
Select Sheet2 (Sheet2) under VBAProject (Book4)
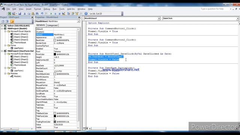pyautogui.click(x=21, y=37)
